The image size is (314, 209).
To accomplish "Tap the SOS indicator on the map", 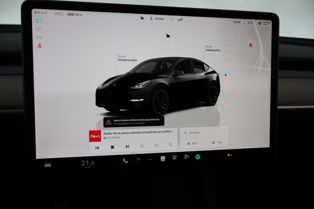I will 180,19.
